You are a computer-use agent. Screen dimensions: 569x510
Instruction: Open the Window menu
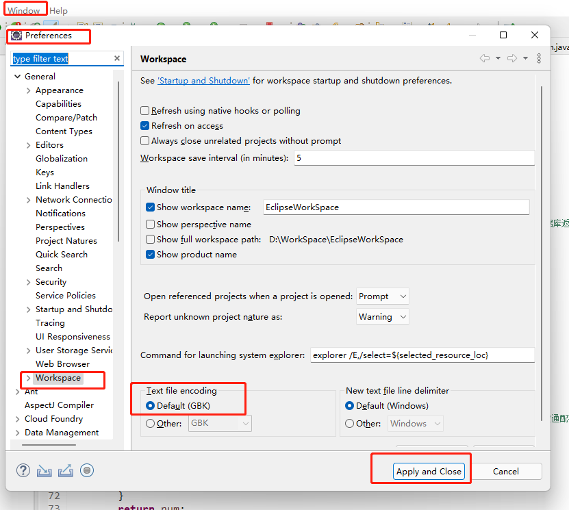(23, 10)
